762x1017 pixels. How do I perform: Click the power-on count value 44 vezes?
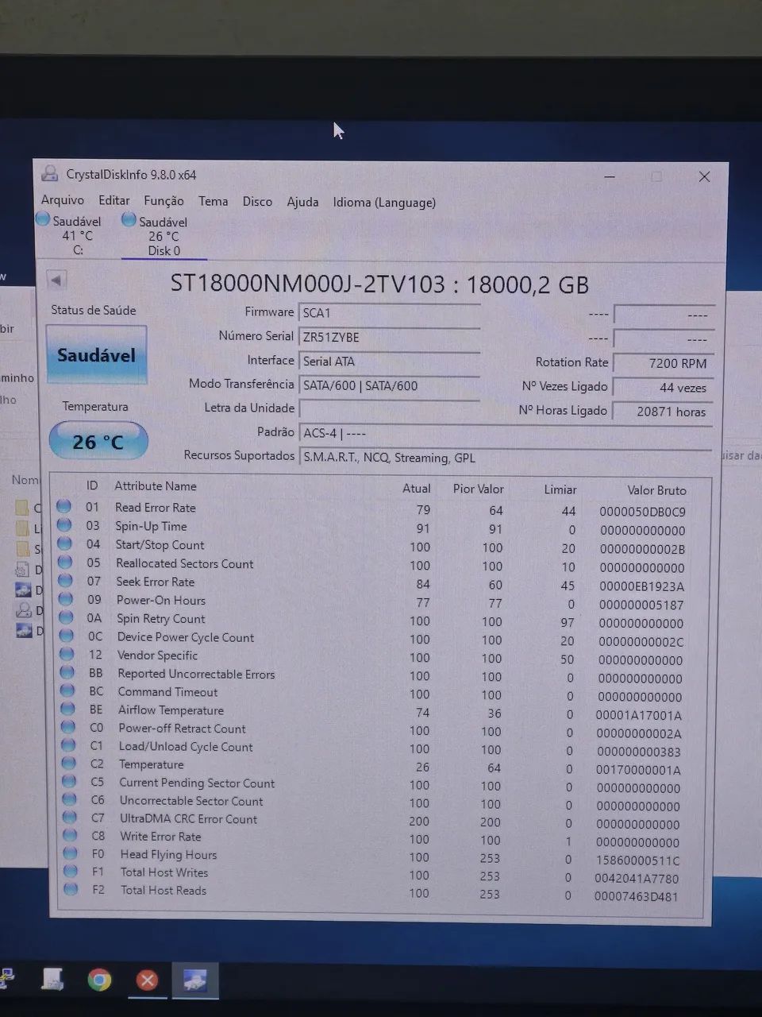pyautogui.click(x=664, y=388)
